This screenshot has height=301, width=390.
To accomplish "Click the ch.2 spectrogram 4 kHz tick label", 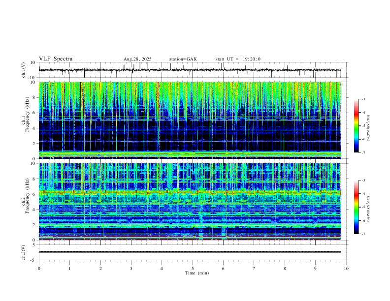I will pos(34,210).
